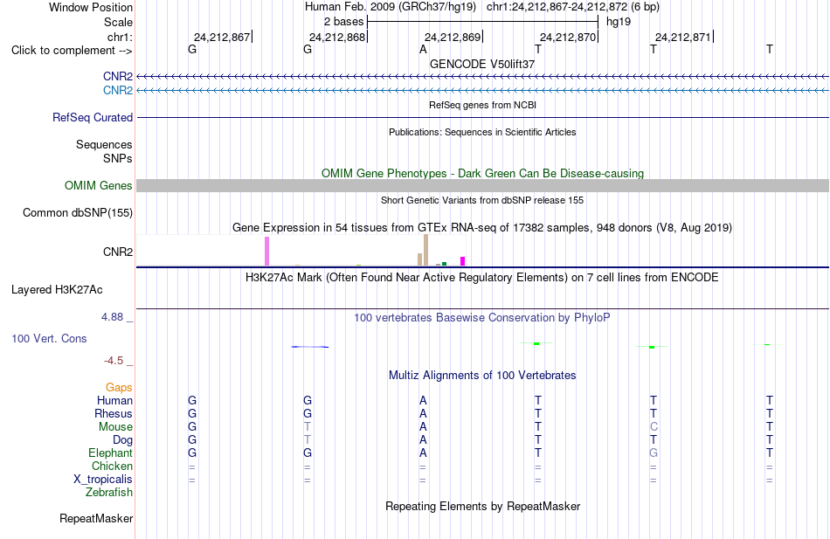Click the 100 Vert. Cons track label

point(49,338)
